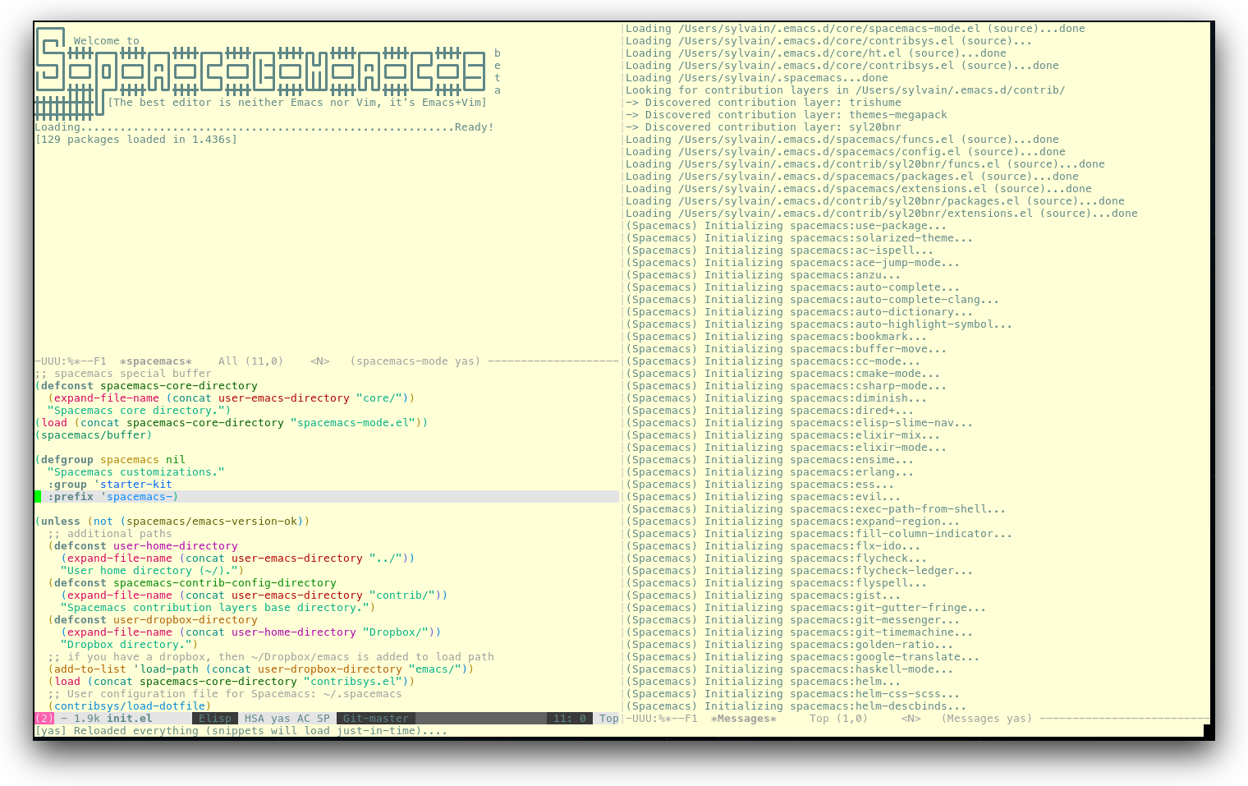Open the Elisp major mode menu
This screenshot has width=1248, height=786.
pos(214,719)
